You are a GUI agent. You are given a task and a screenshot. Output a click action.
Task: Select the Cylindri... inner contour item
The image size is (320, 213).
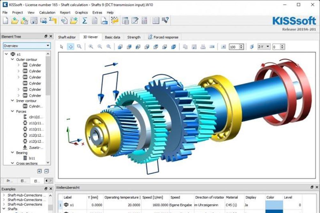point(33,106)
